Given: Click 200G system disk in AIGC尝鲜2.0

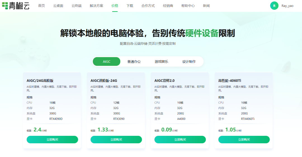Looking at the screenshot, I should point(180,113).
